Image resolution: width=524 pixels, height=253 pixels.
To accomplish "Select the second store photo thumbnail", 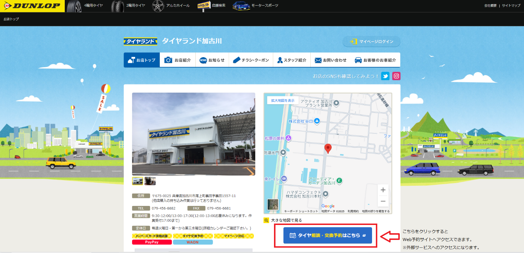I will [150, 181].
